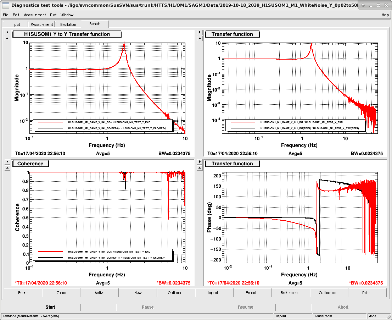Click up-arrow icon beside phase Transfer function plot

click(x=200, y=168)
